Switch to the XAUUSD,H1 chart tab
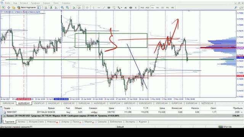Image resolution: width=244 pixels, height=137 pixels. [x=54, y=103]
